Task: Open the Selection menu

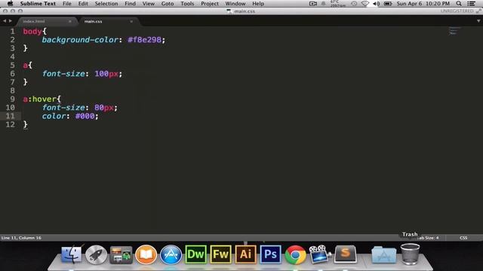Action: [x=106, y=4]
